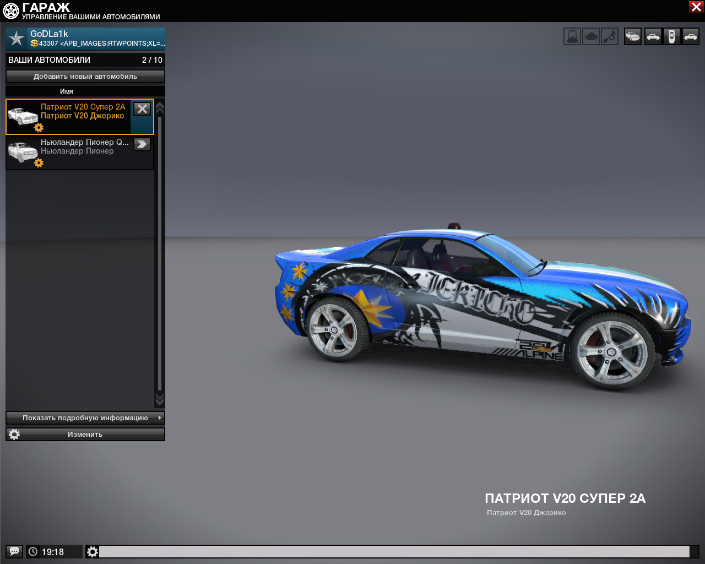Click the star rank icon by GoDLa1k

pyautogui.click(x=17, y=39)
